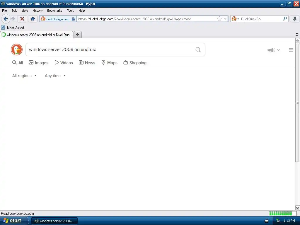Open the Home page button
The height and width of the screenshot is (225, 300).
tap(33, 19)
